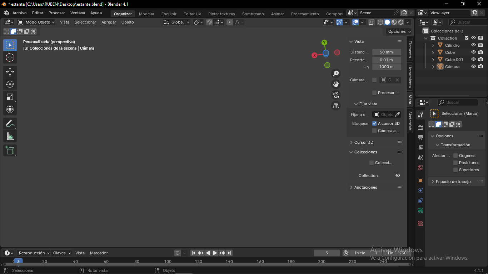Select the Measure tool
This screenshot has height=274, width=488.
click(x=10, y=136)
